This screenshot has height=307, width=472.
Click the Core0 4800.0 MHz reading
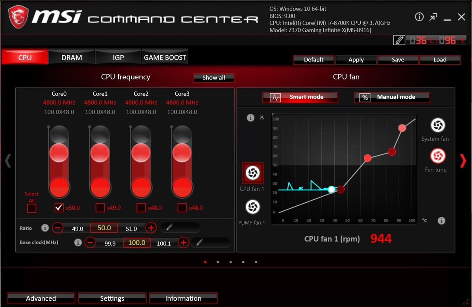(x=59, y=102)
